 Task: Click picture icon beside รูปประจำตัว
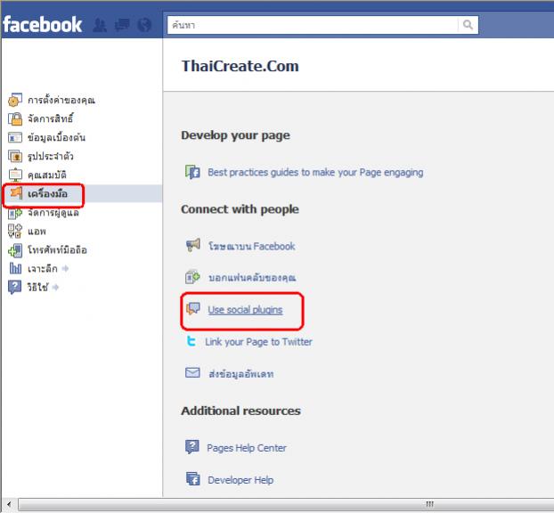(x=15, y=156)
